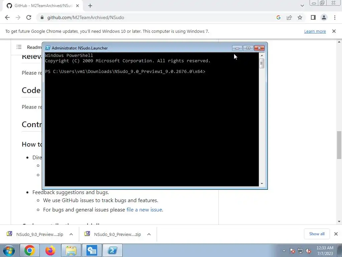
Task: Close the GitHub NSudo tab
Action: [x=77, y=6]
